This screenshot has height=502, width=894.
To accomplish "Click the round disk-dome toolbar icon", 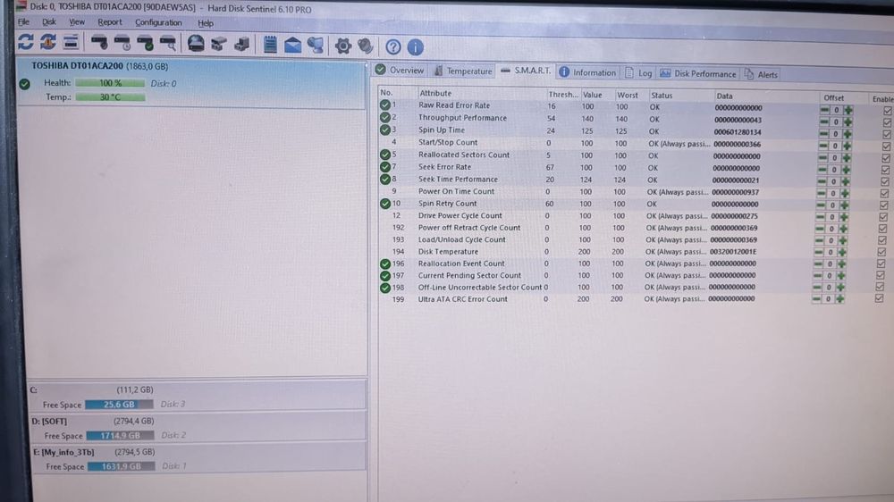I will click(x=196, y=43).
